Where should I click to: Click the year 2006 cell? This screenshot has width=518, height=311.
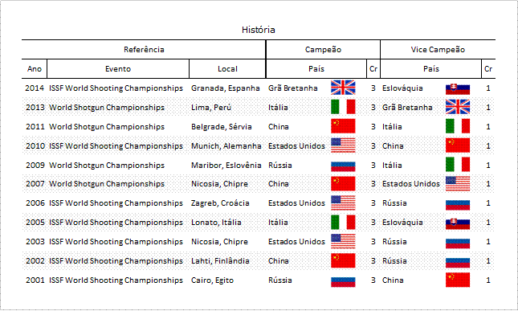click(35, 203)
